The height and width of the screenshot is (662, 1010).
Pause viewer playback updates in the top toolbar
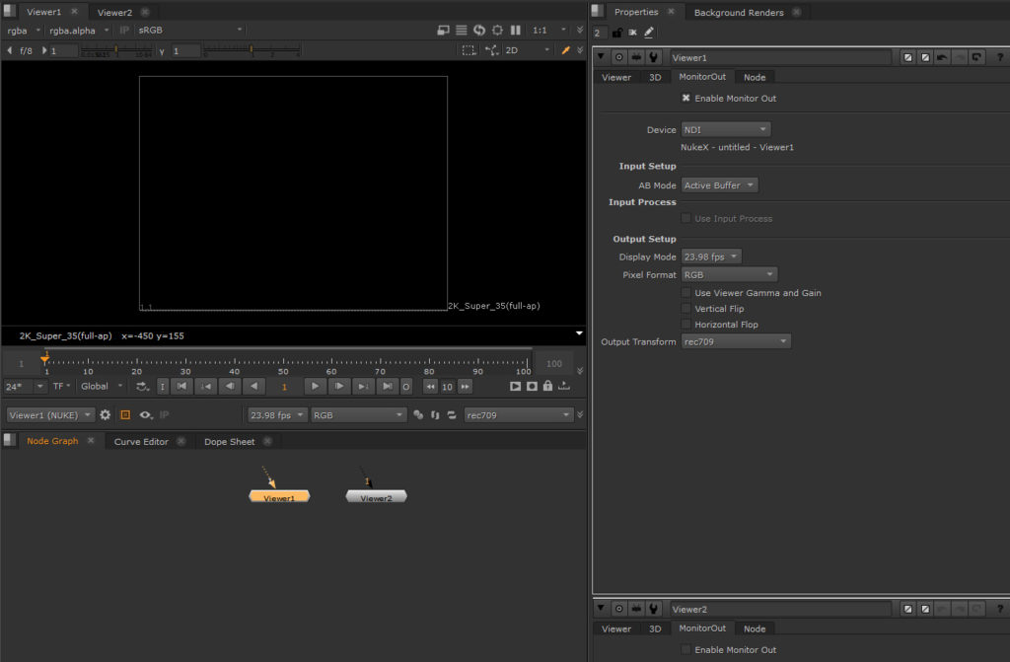(x=516, y=30)
